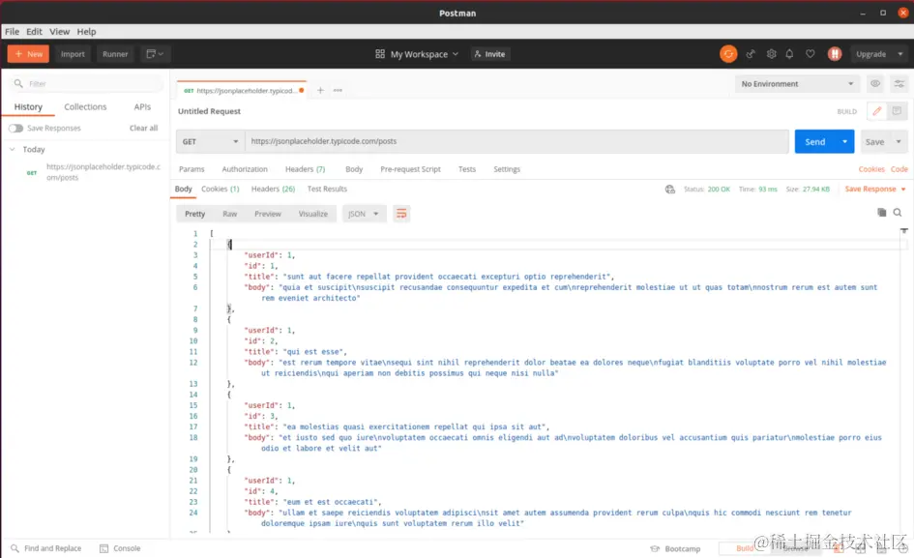Viewport: 914px width, 558px height.
Task: Click the pencil edit icon beside BUILD
Action: [x=876, y=111]
